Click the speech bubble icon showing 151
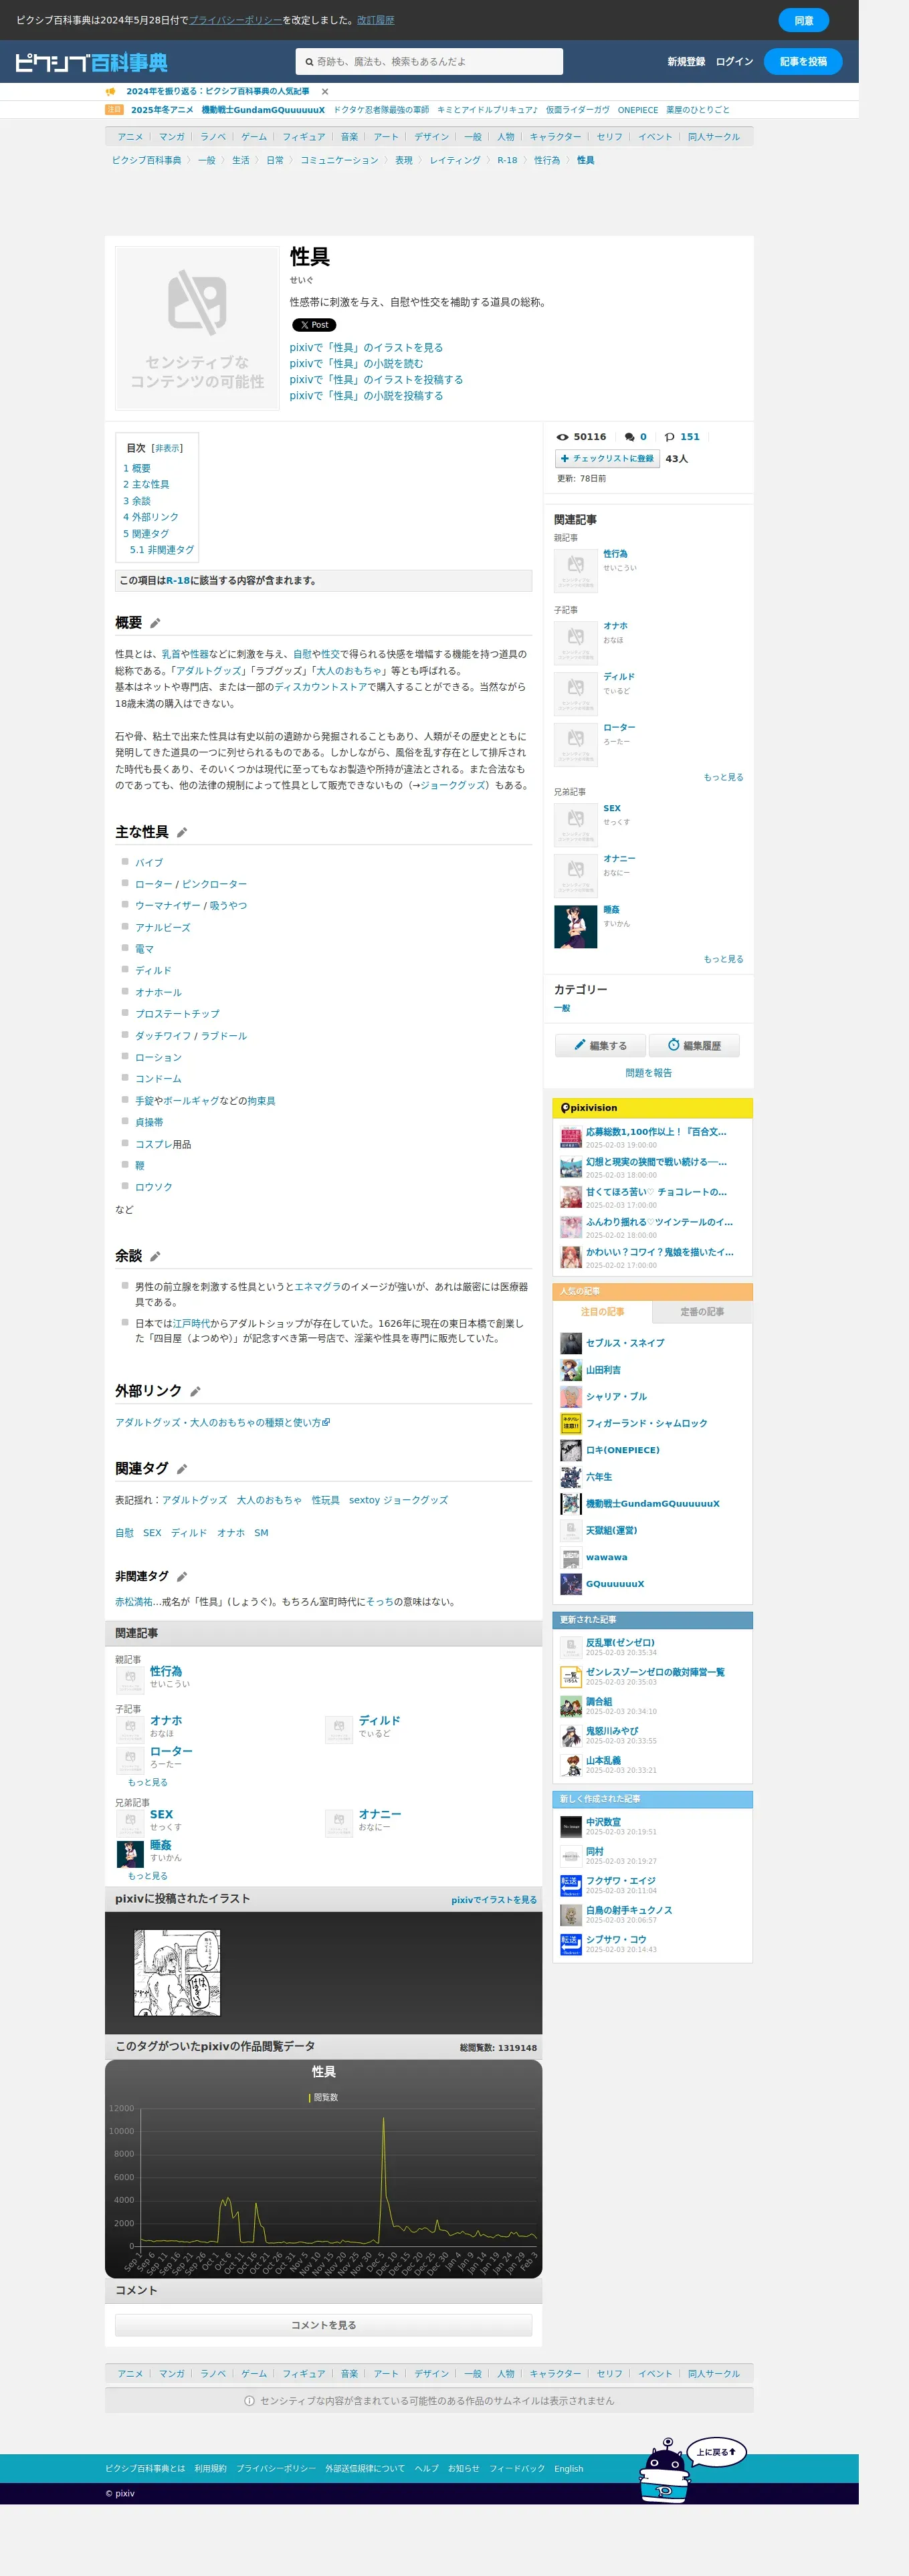 [669, 437]
